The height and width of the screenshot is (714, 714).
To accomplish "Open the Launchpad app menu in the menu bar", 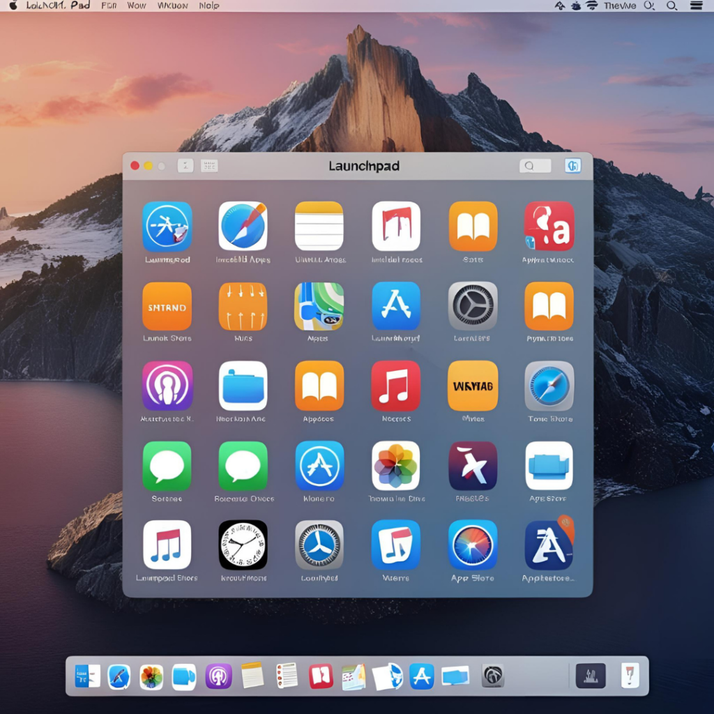I will pos(58,6).
